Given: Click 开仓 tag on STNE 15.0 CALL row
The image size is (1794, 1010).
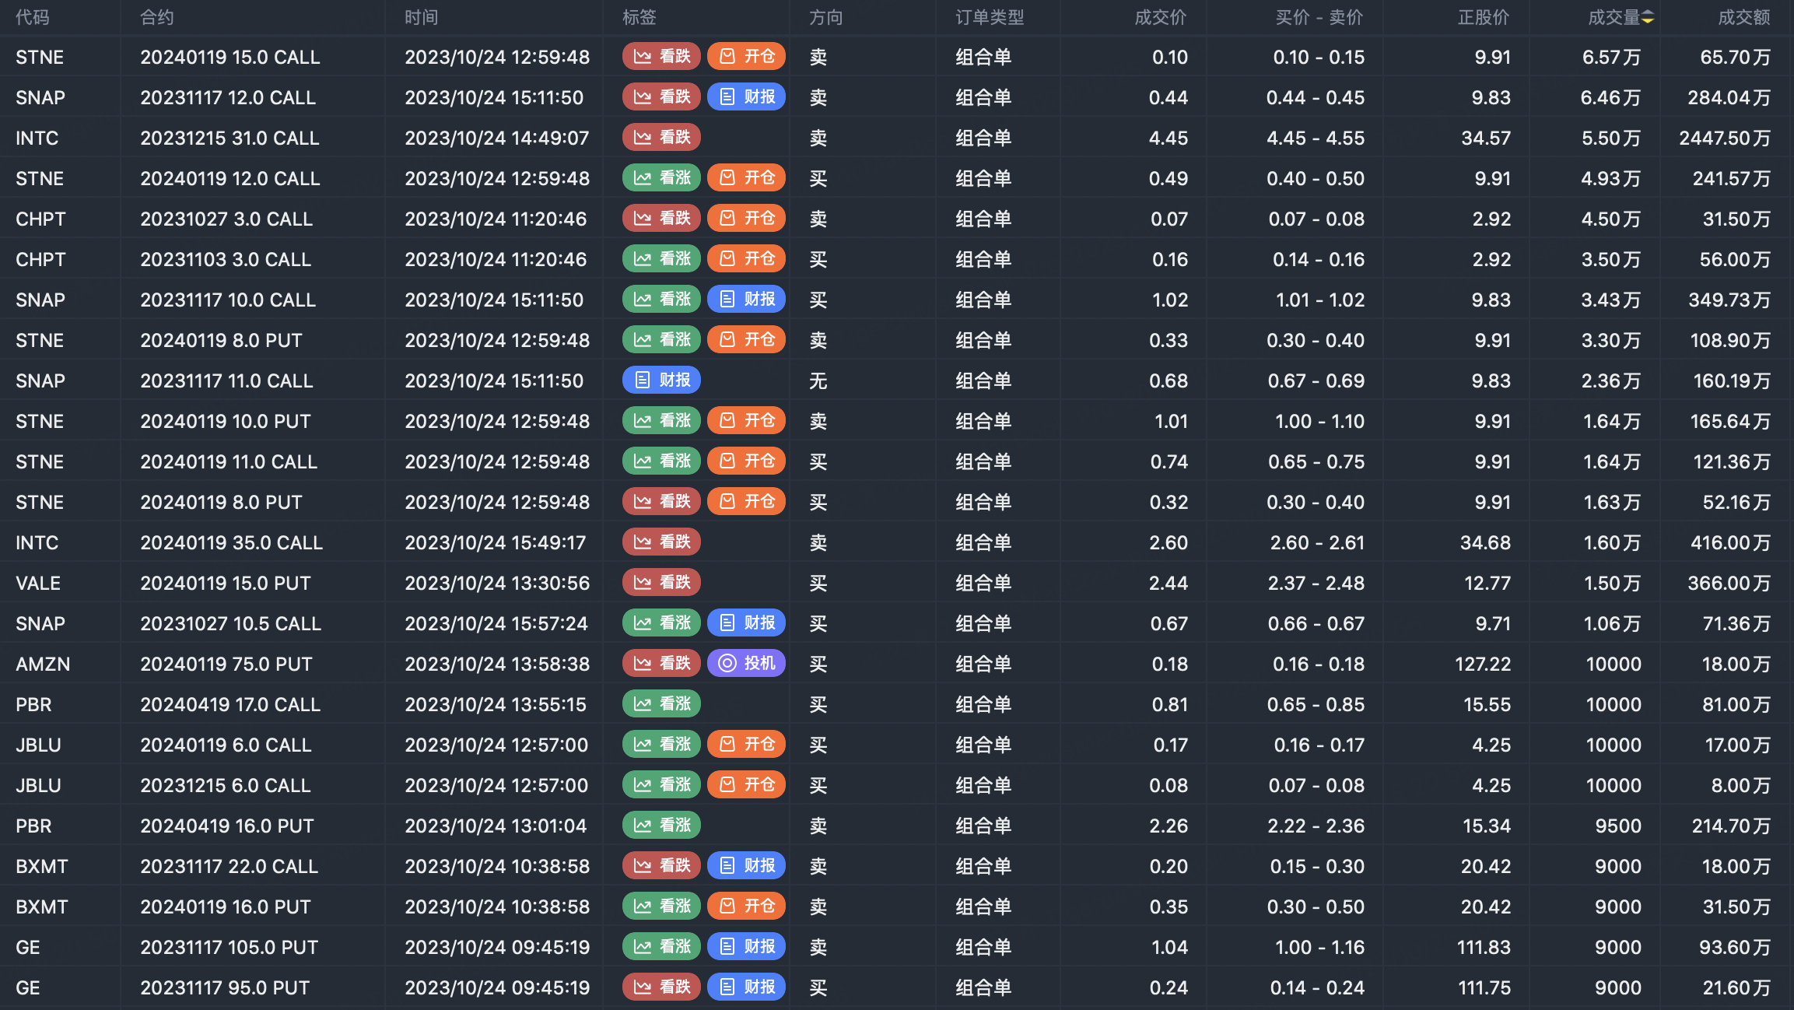Looking at the screenshot, I should pyautogui.click(x=747, y=56).
